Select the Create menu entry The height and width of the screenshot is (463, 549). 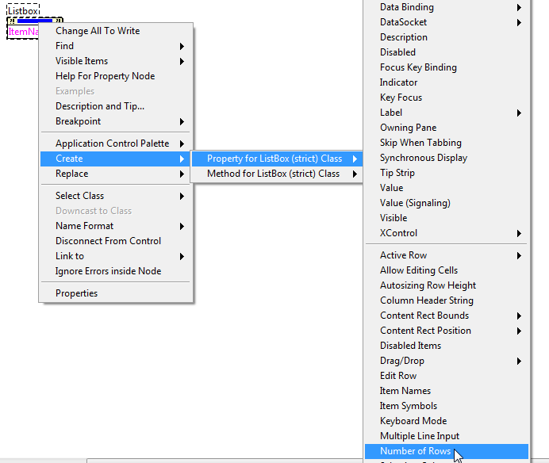coord(116,159)
